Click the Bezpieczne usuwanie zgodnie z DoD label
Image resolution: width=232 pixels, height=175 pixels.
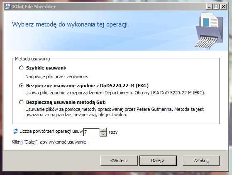click(x=87, y=86)
